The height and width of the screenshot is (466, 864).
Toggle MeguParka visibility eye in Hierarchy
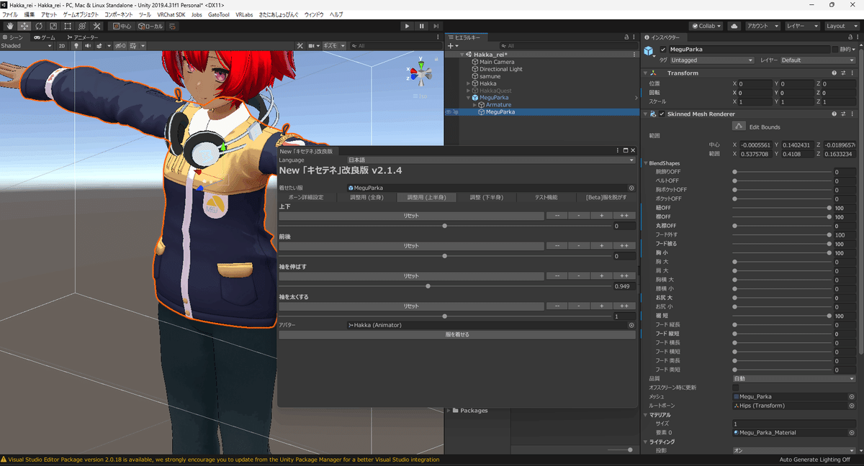449,112
